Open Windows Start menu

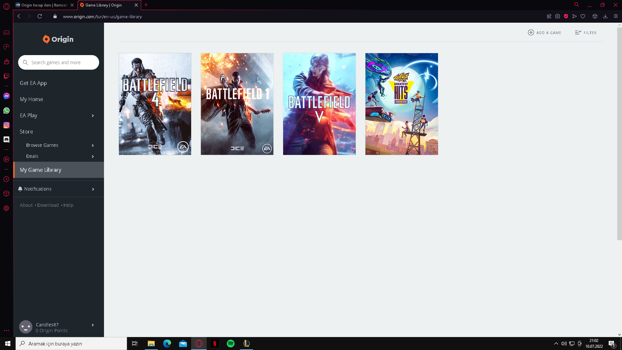[8, 344]
